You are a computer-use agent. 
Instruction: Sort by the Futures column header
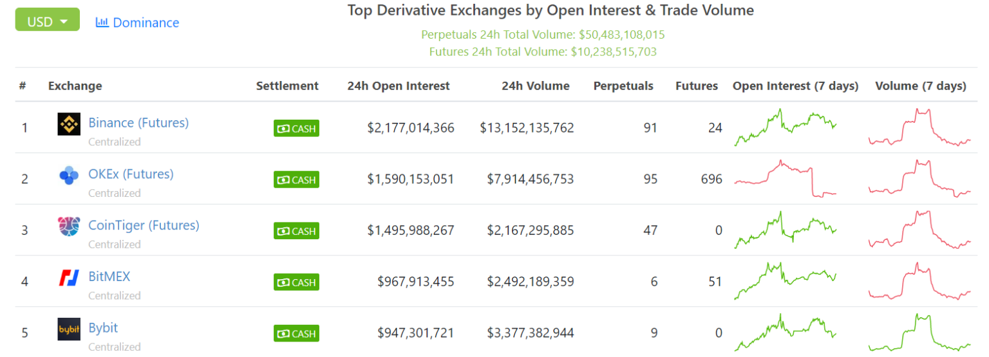point(697,86)
